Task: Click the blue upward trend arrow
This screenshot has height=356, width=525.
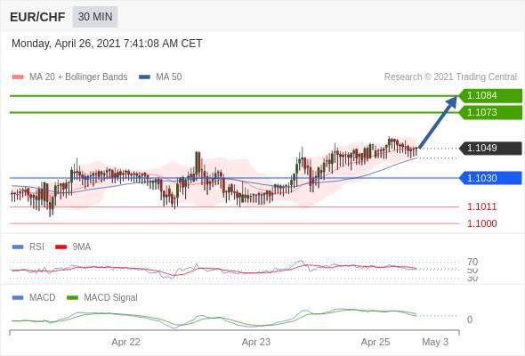Action: (438, 122)
